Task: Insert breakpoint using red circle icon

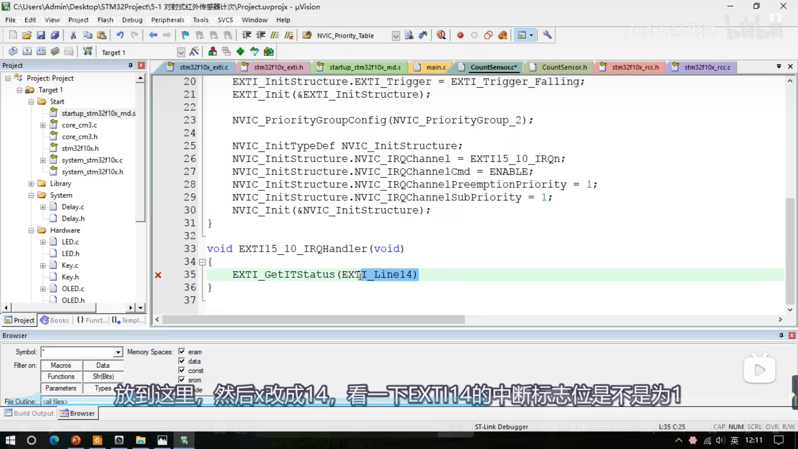Action: click(460, 35)
